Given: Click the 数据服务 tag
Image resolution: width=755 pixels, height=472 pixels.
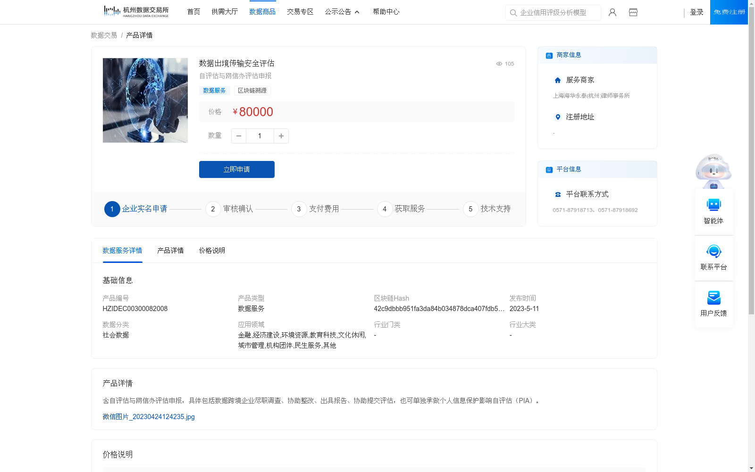Looking at the screenshot, I should [x=214, y=91].
